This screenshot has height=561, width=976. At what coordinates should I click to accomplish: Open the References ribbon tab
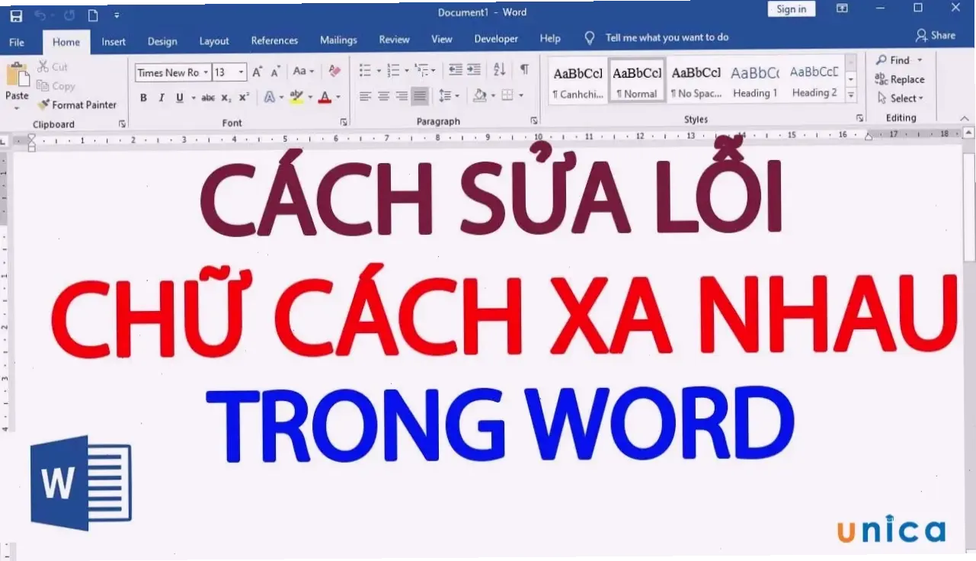[x=274, y=40]
